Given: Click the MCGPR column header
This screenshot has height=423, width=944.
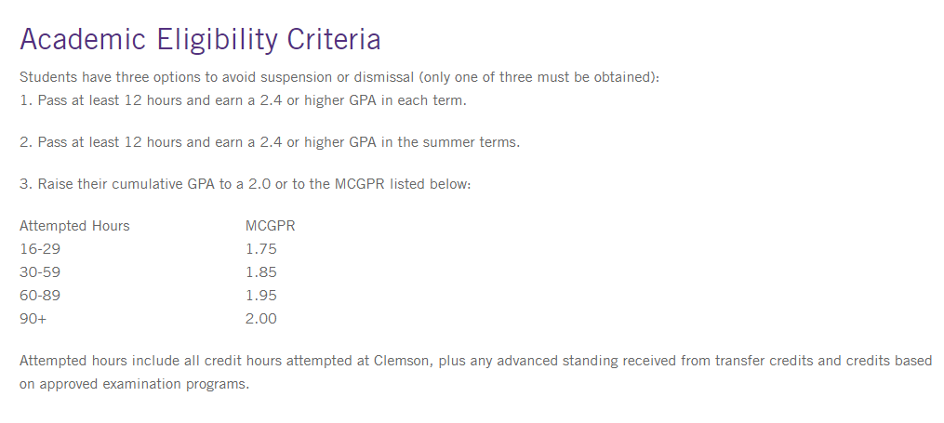Looking at the screenshot, I should point(271,226).
